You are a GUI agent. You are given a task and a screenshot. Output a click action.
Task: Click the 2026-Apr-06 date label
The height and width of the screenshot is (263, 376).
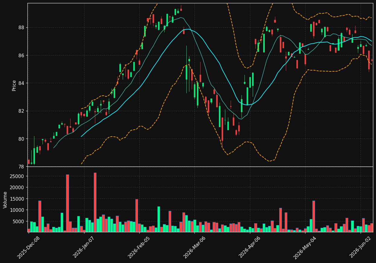pos(250,247)
